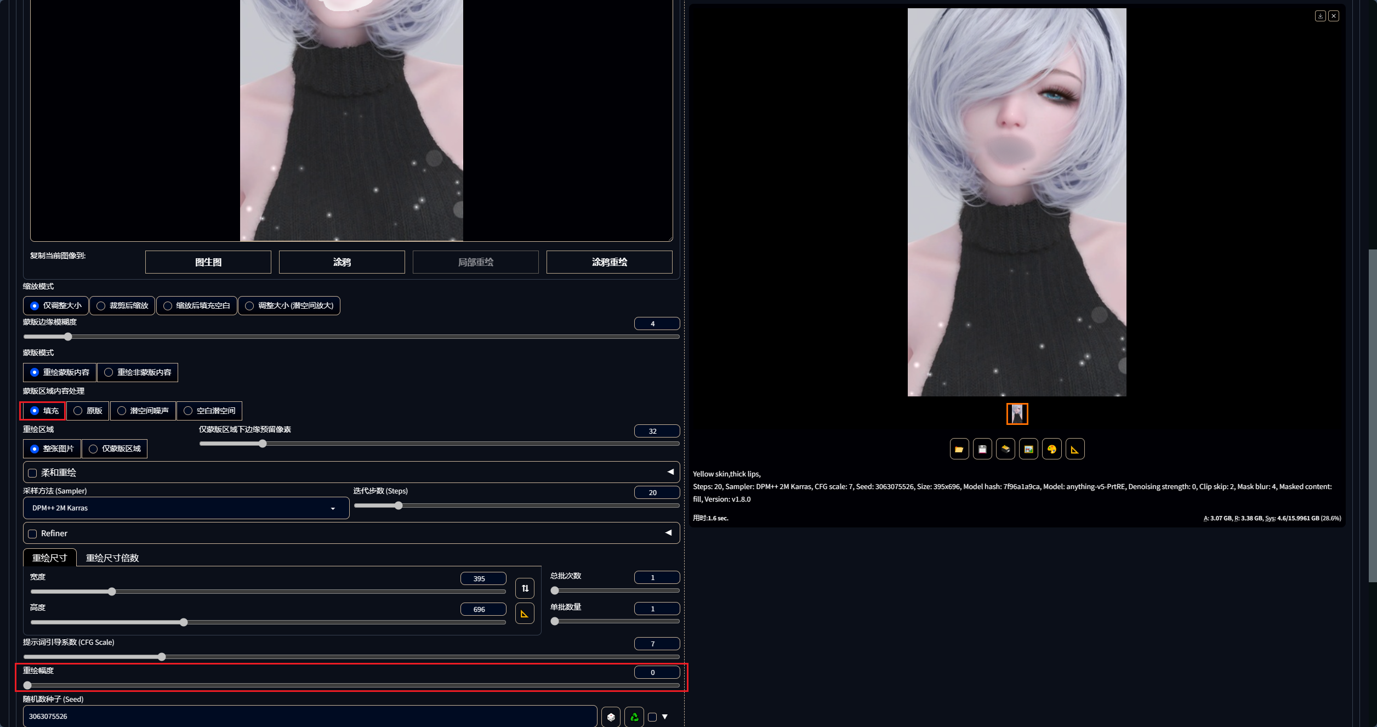1377x727 pixels.
Task: Select 仅蒙版区域 inpaint area radio
Action: (x=115, y=448)
